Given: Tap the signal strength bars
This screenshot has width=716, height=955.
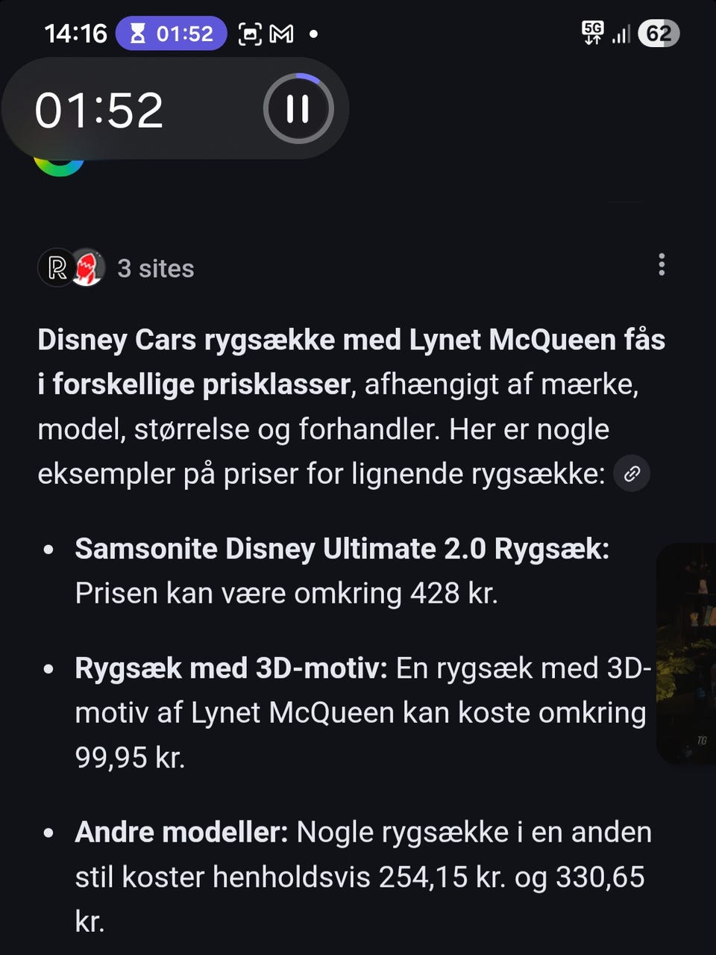Looking at the screenshot, I should click(621, 34).
